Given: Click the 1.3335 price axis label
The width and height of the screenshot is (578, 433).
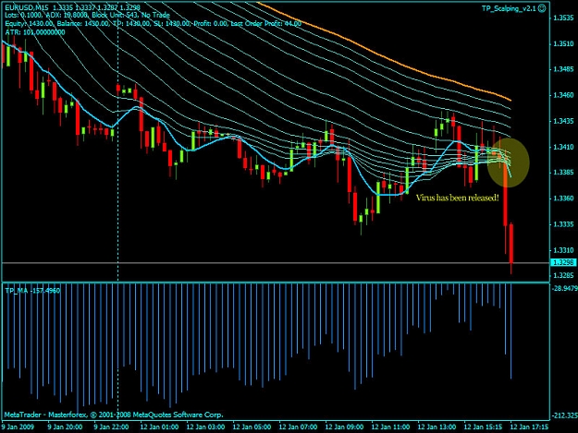Looking at the screenshot, I should tap(563, 224).
